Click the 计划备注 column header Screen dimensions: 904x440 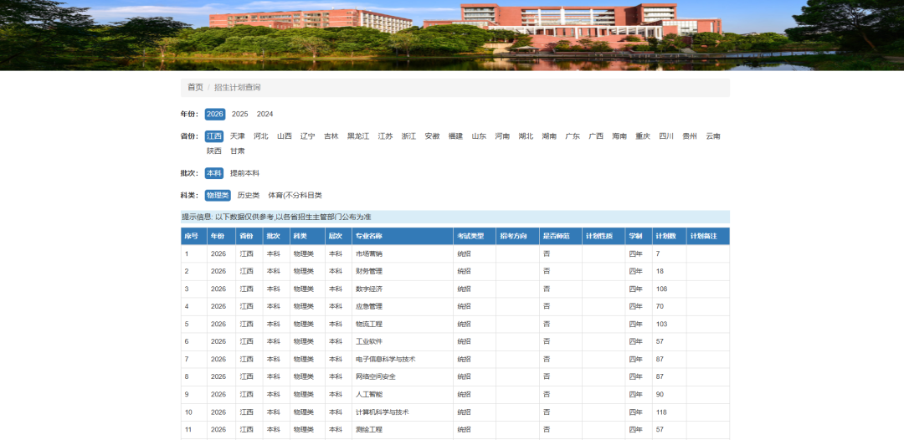pyautogui.click(x=708, y=236)
